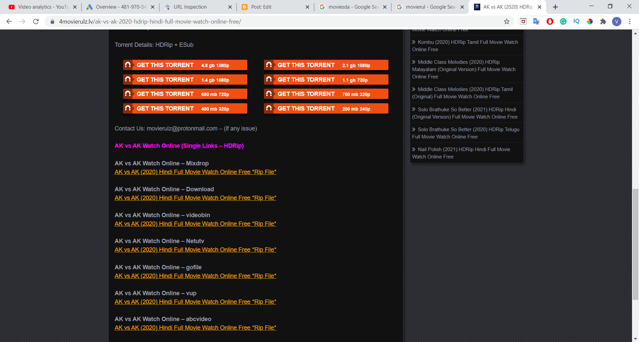Open Nail Polish (2021) HDRip Hindi link
Image resolution: width=639 pixels, height=342 pixels.
click(461, 153)
